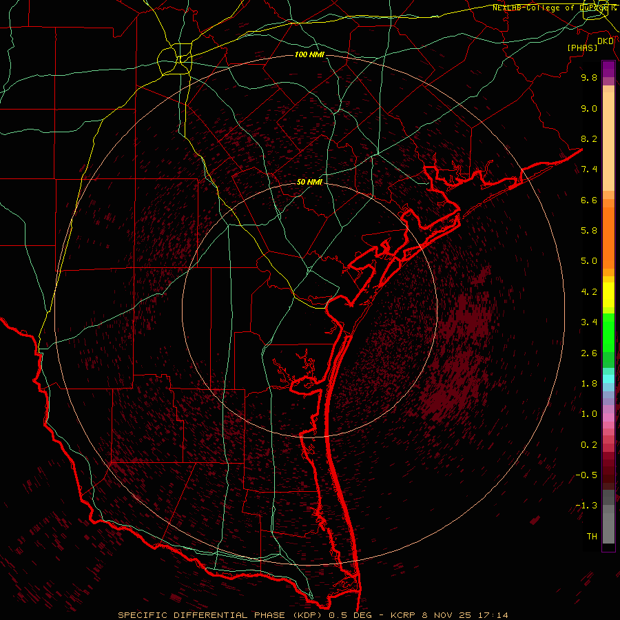Click the "KCRP" radar station identifier
Viewport: 620px width, 620px height.
(x=404, y=615)
